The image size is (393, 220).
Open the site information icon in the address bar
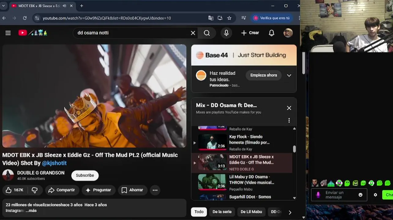tap(37, 18)
